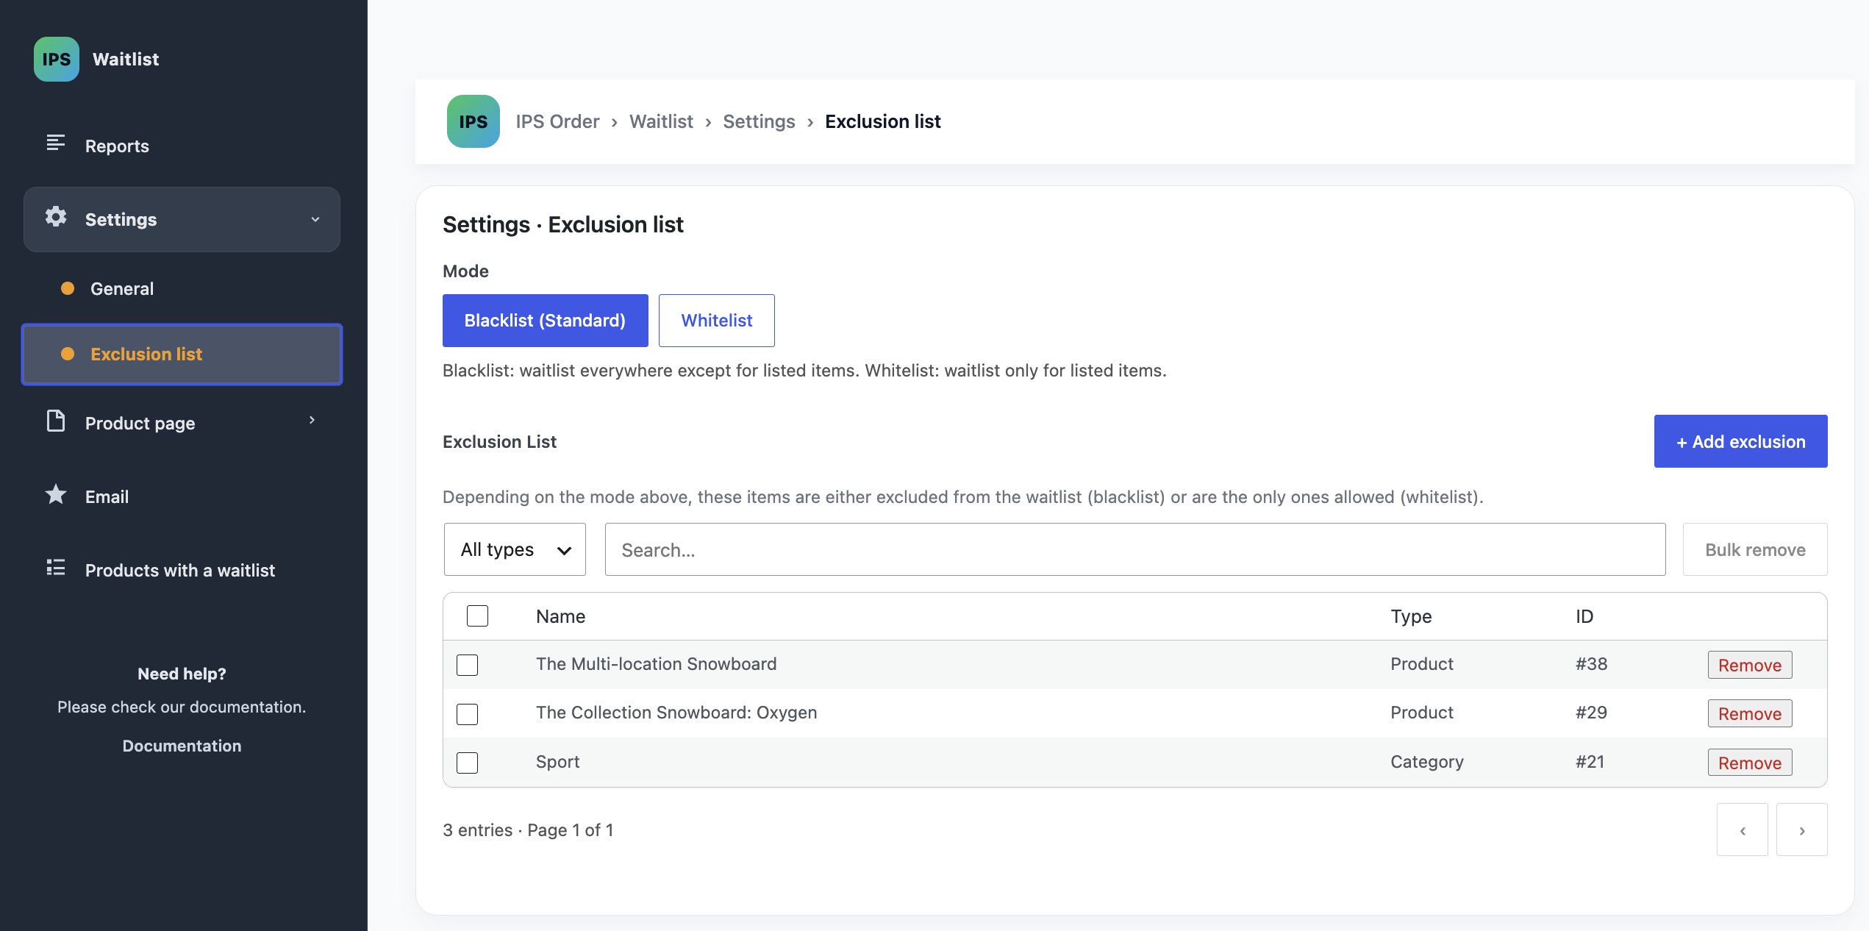
Task: Remove The Multi-location Snowboard entry
Action: point(1749,665)
